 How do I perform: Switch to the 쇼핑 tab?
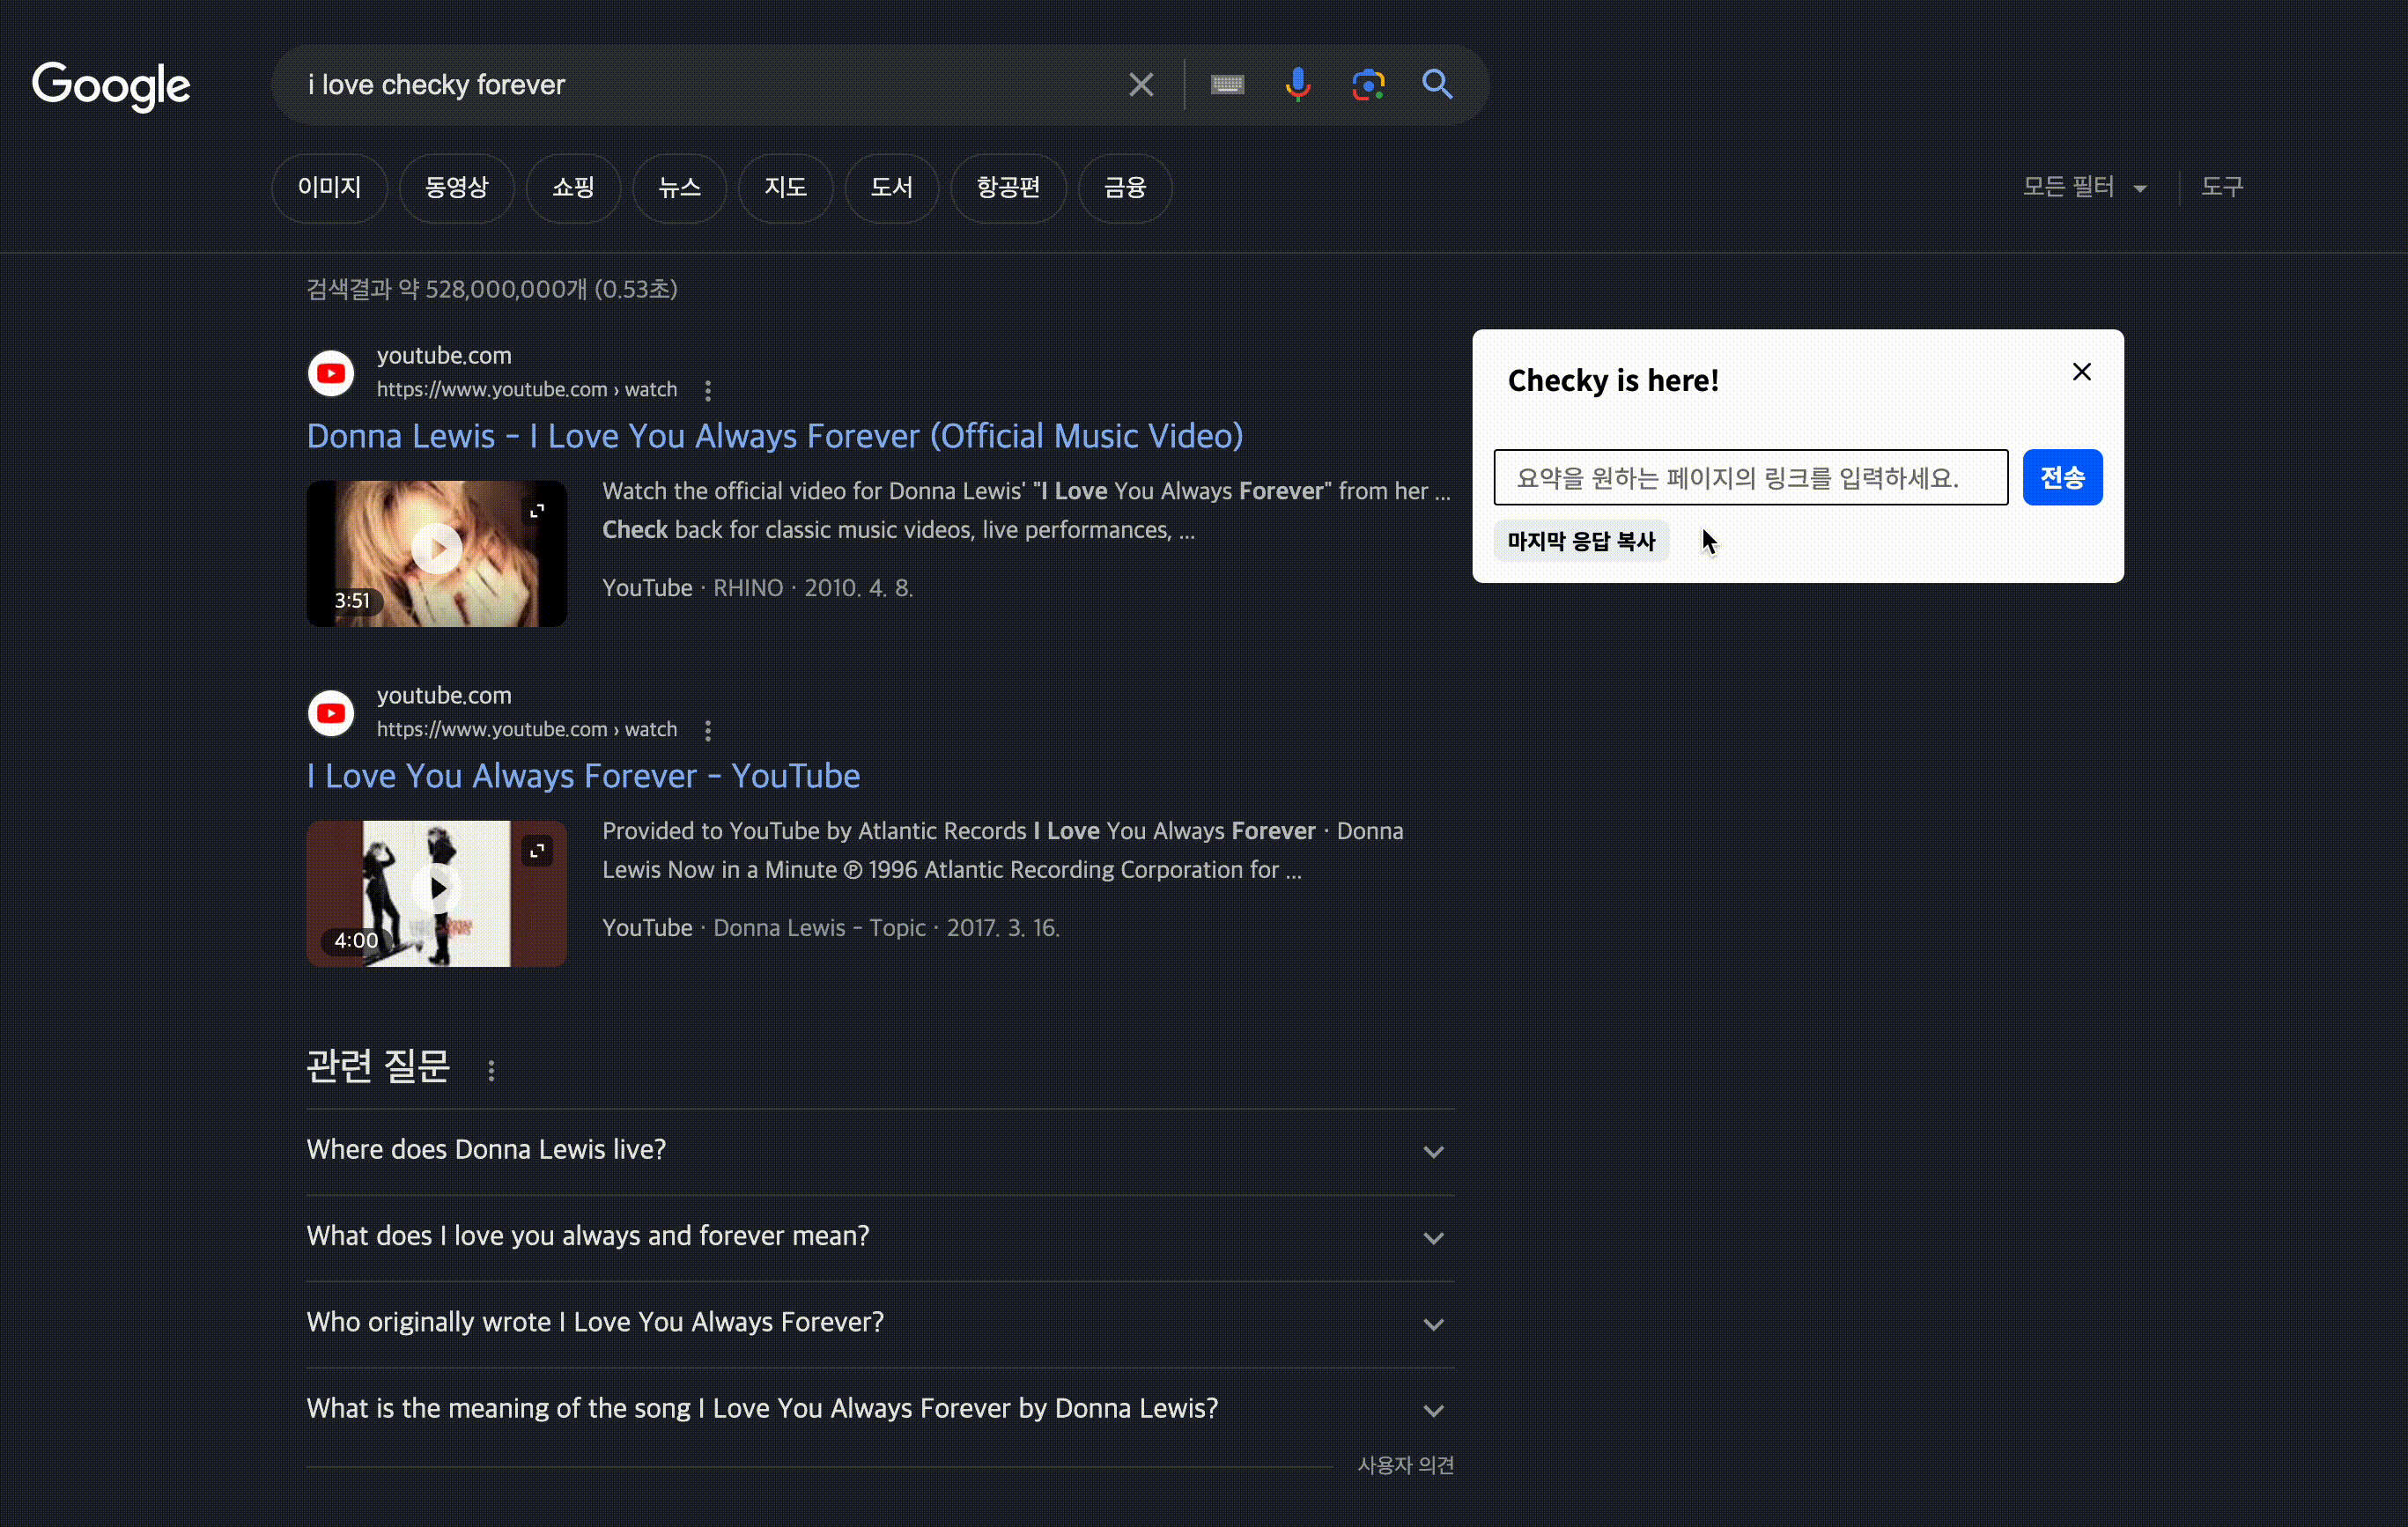[573, 188]
